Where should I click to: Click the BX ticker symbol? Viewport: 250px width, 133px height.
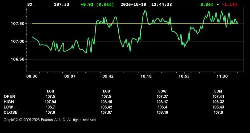(x=30, y=4)
